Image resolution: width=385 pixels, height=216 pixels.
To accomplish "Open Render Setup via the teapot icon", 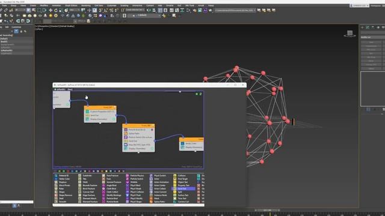I will (194, 10).
